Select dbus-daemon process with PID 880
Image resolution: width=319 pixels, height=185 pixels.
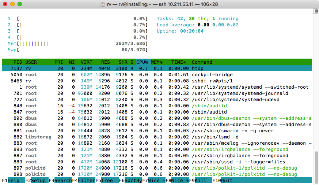(x=157, y=125)
